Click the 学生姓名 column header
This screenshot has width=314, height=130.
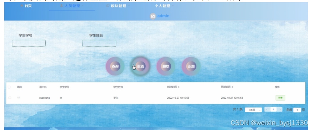click(x=118, y=87)
